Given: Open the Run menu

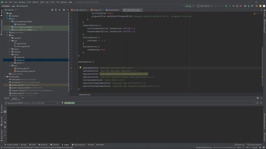Looking at the screenshot, I should pos(47,2).
